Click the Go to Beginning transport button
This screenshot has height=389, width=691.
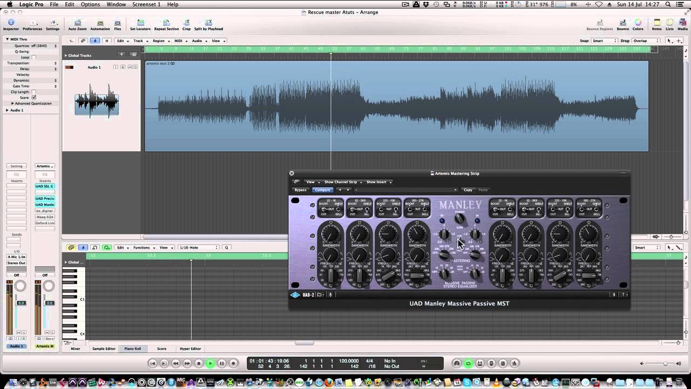coord(153,364)
